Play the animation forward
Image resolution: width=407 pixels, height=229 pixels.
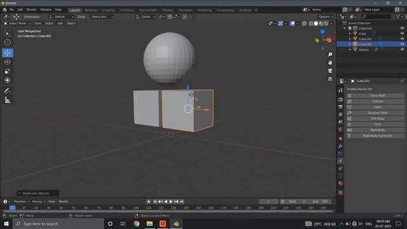(x=171, y=202)
